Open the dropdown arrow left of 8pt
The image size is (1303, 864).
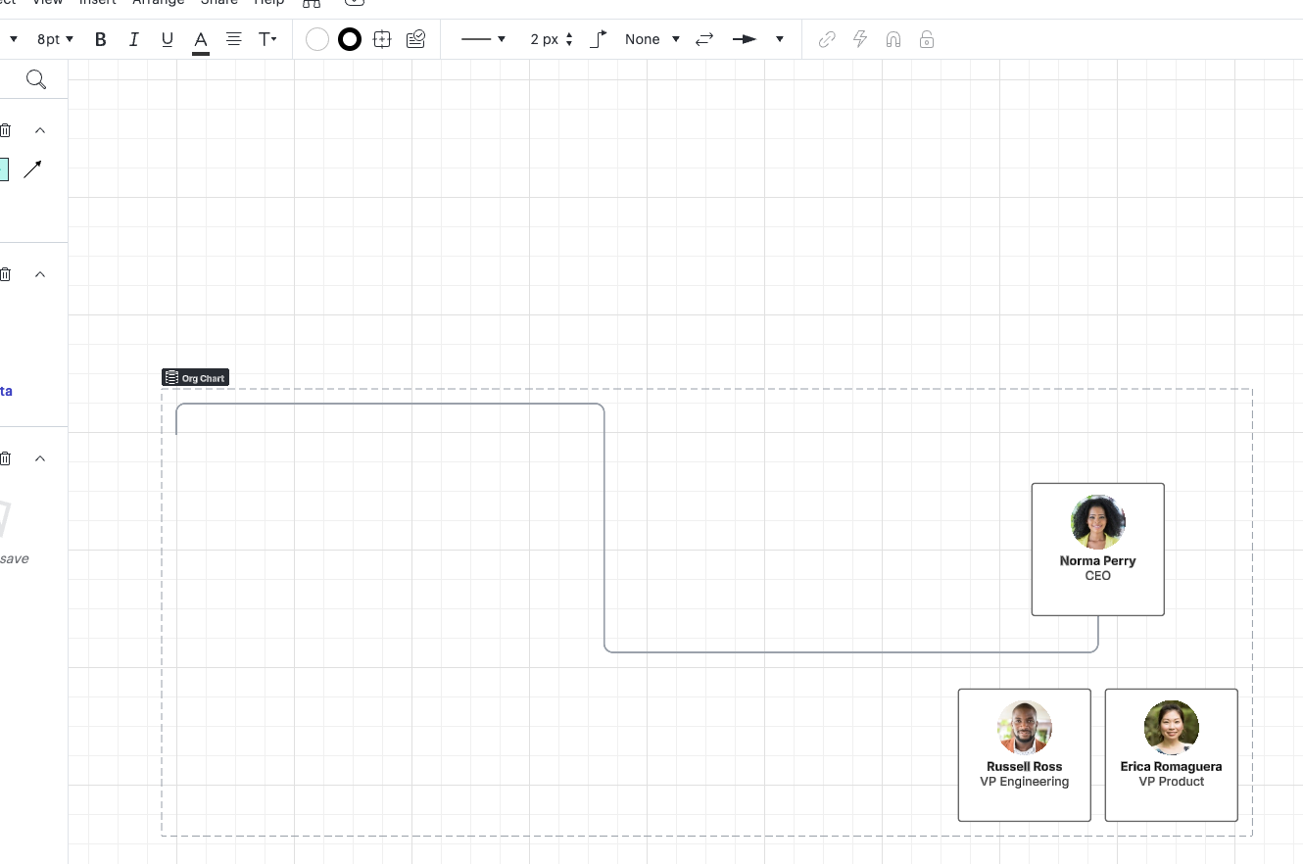(13, 39)
